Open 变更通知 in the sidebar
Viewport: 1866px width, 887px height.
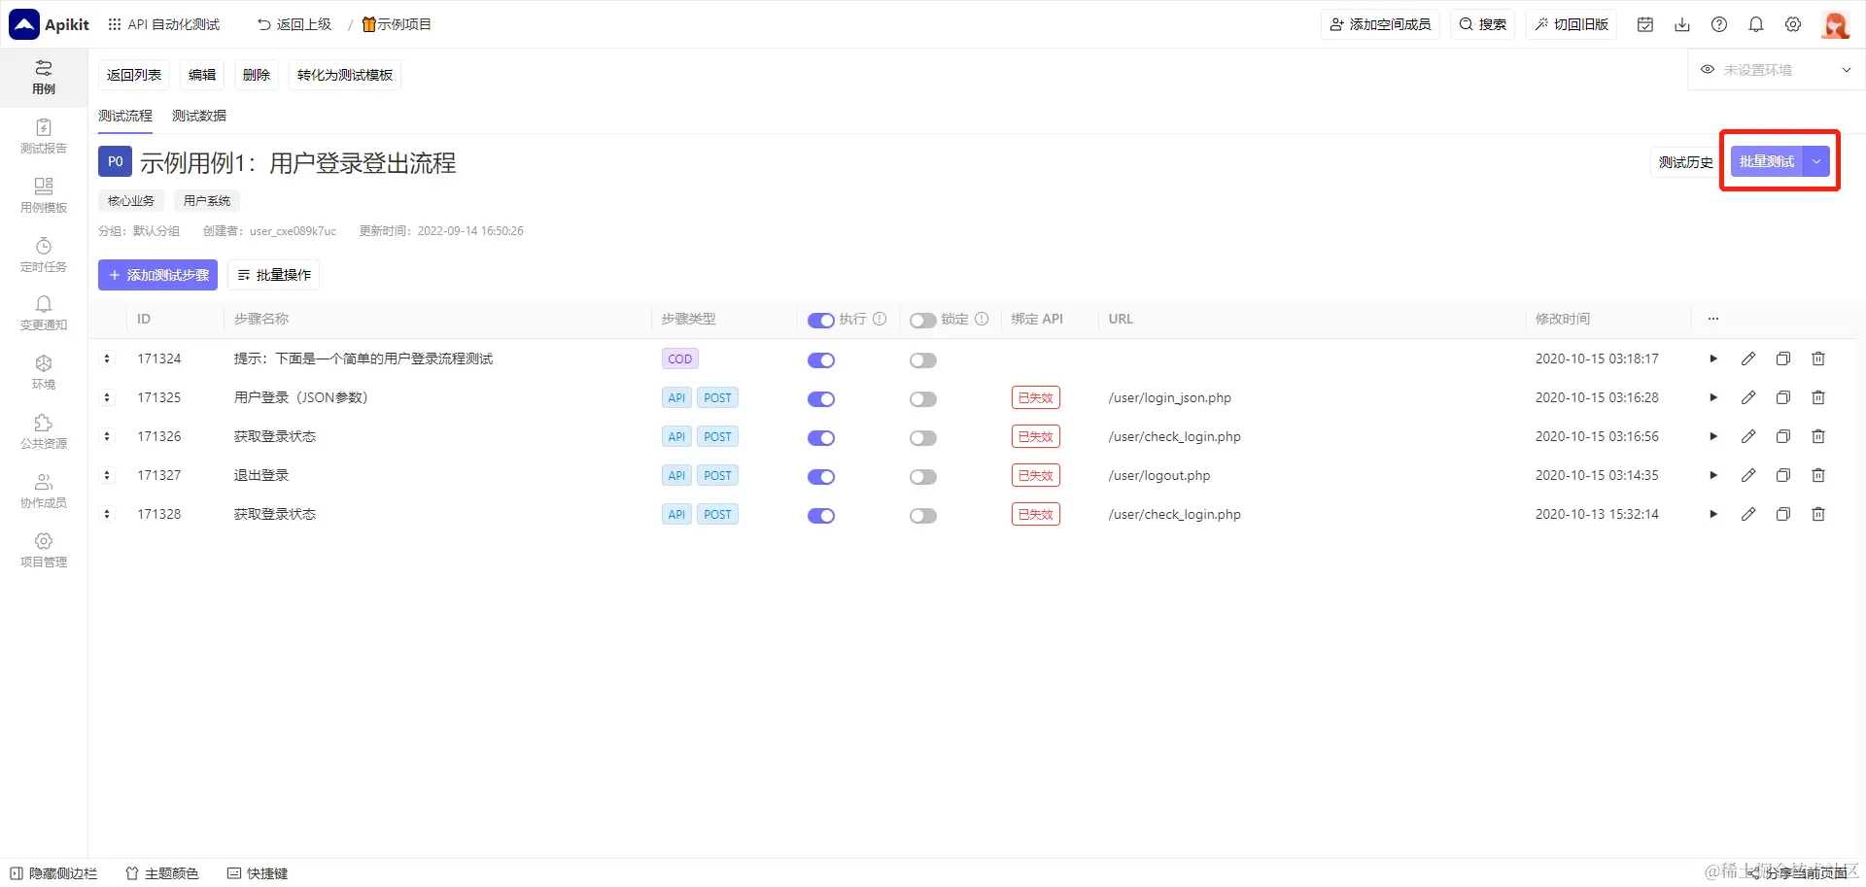pyautogui.click(x=44, y=314)
